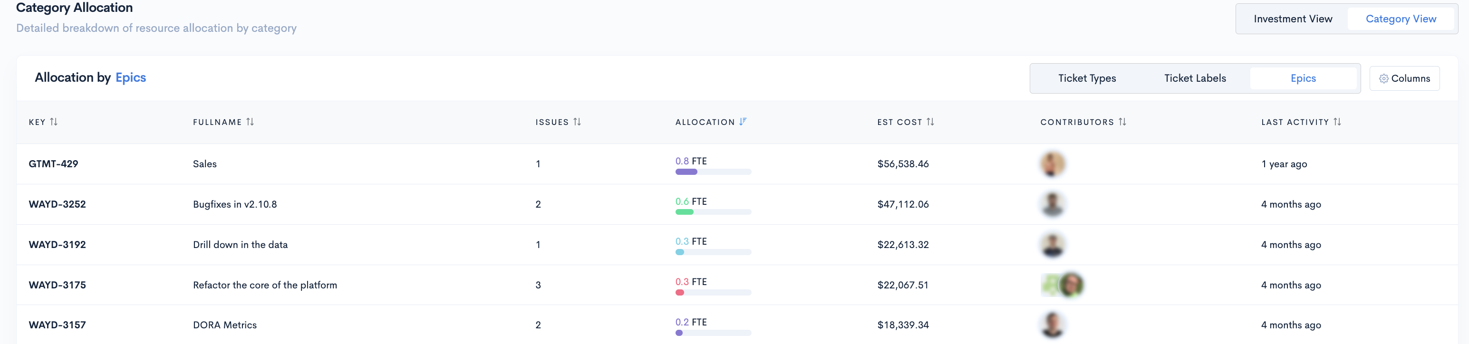Image resolution: width=1469 pixels, height=344 pixels.
Task: Sort rows by Issues count icon
Action: pos(577,122)
